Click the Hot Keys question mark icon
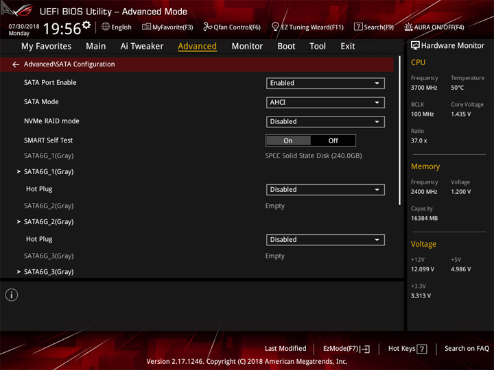The height and width of the screenshot is (370, 494). [x=422, y=349]
